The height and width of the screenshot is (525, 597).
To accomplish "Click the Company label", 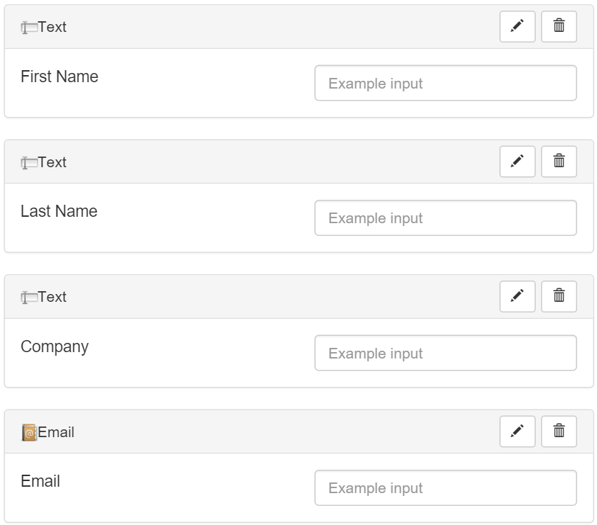I will point(55,346).
